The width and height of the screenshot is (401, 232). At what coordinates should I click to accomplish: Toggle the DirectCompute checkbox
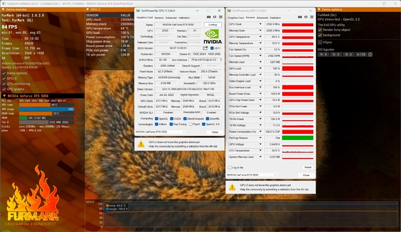(185, 119)
